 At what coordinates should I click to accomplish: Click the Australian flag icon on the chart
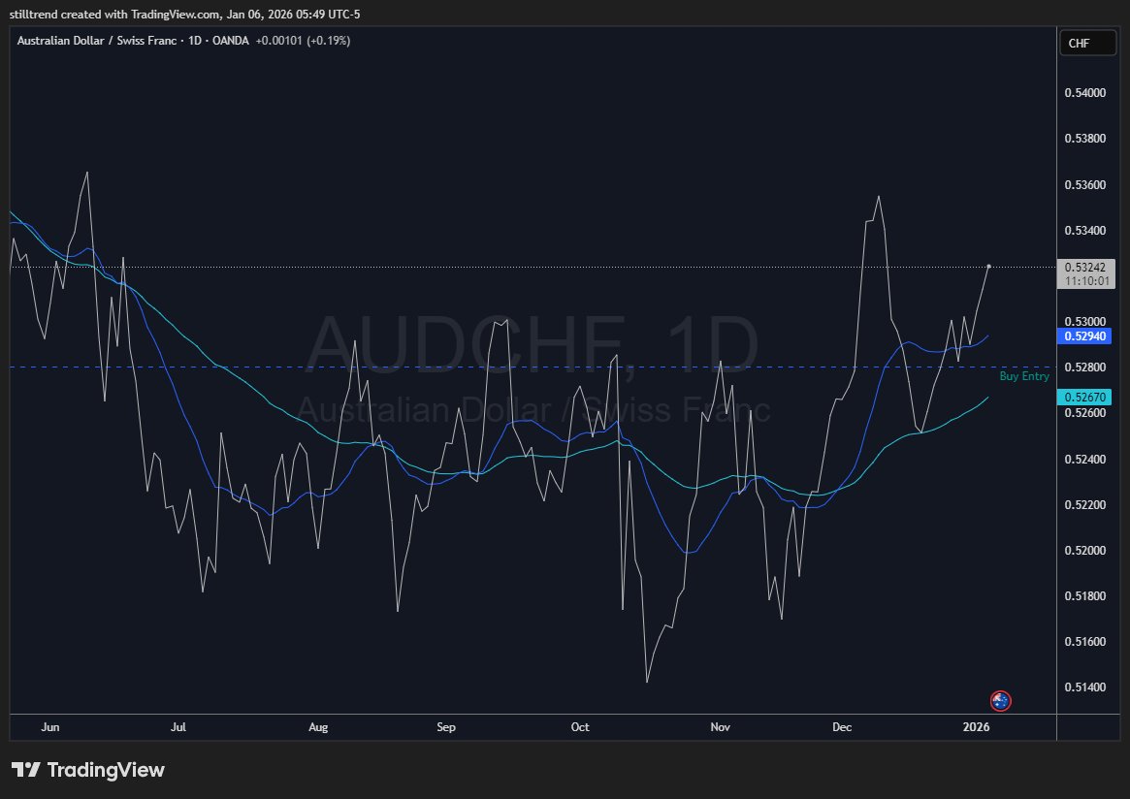(x=999, y=700)
